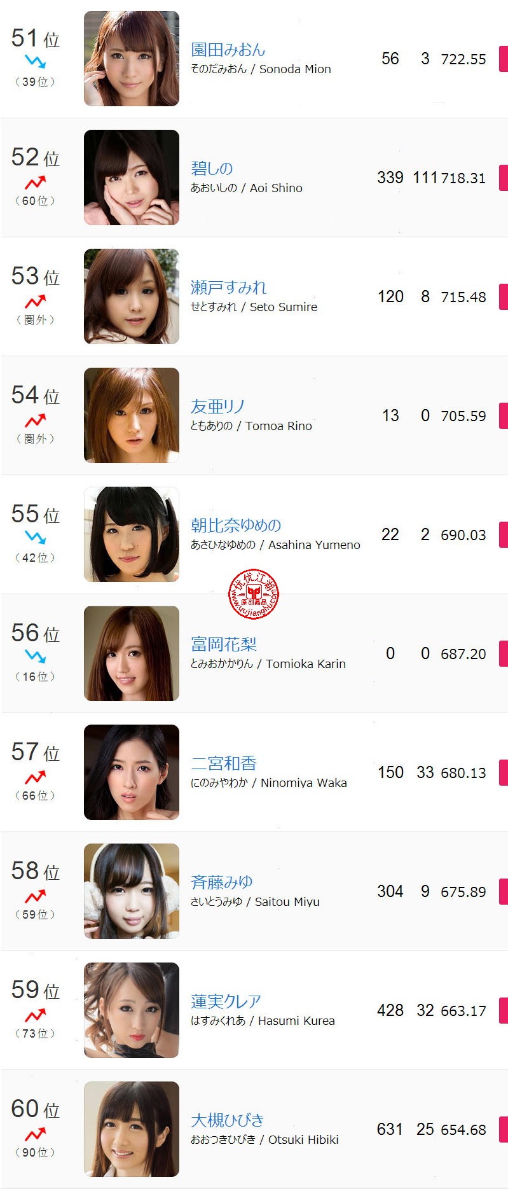Click the red up-trend arrow at rank 60
The height and width of the screenshot is (1189, 508).
(x=35, y=1134)
